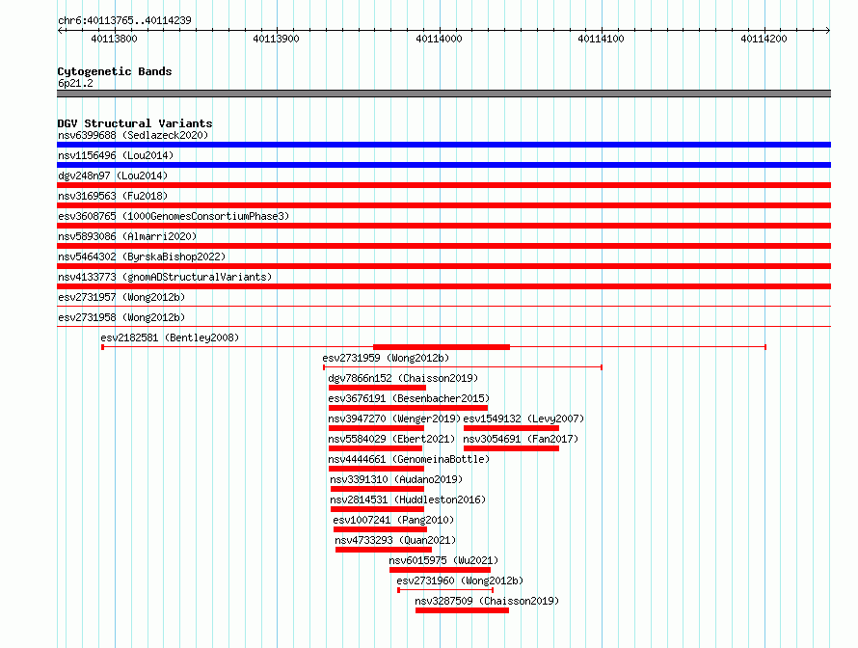Viewport: 858px width, 648px height.
Task: Click the 6p21.2 cytogenetic band label
Action: [75, 83]
